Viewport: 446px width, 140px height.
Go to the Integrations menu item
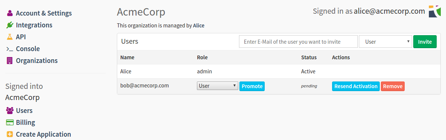(x=34, y=25)
